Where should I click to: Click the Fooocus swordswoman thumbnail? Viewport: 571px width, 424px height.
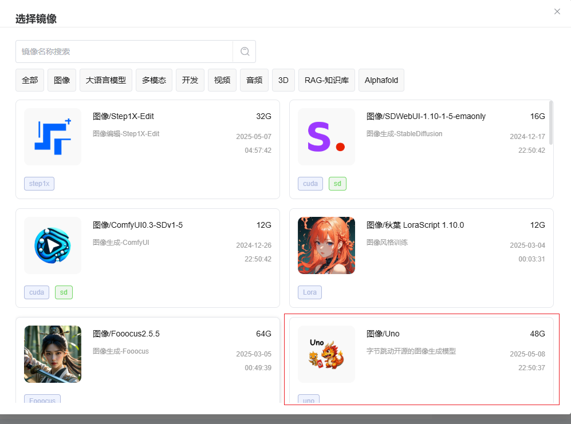[53, 354]
